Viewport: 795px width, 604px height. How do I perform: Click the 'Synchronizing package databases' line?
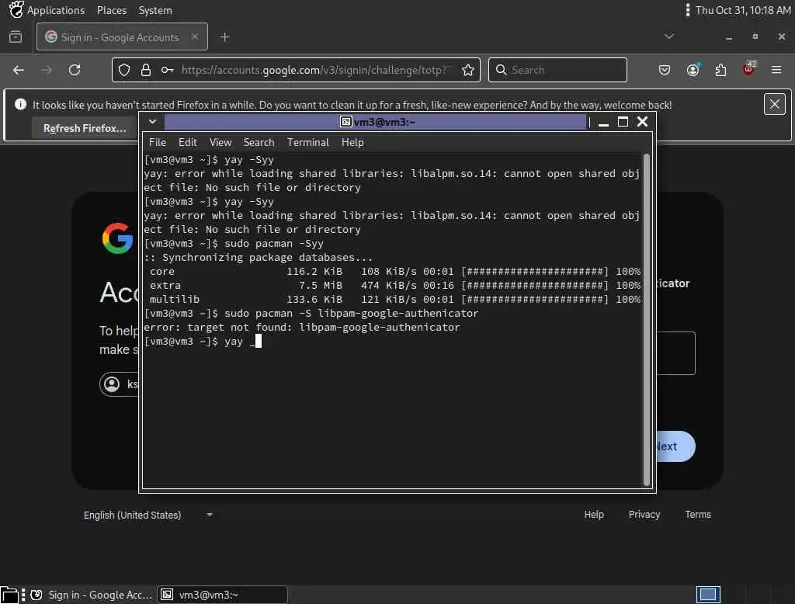click(x=258, y=257)
